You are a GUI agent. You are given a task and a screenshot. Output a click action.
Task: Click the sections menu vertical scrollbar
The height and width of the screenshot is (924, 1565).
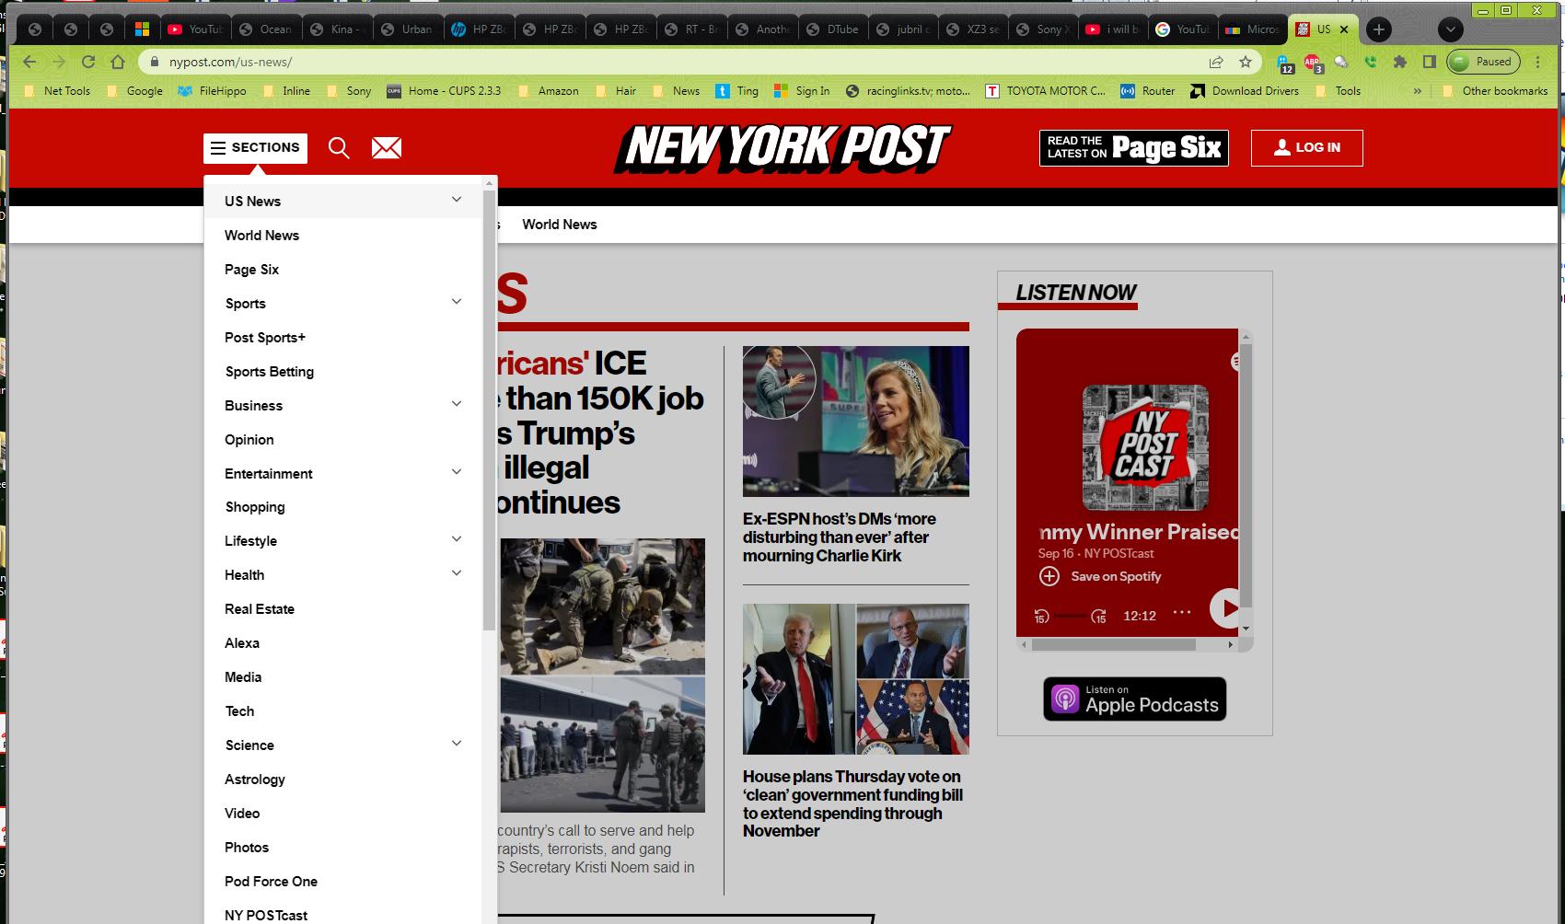coord(489,410)
